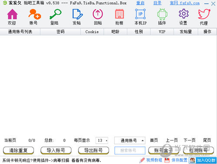The height and width of the screenshot is (164, 217).
Task: Click the floppy disk icon beside 保存配置
Action: pos(167,160)
